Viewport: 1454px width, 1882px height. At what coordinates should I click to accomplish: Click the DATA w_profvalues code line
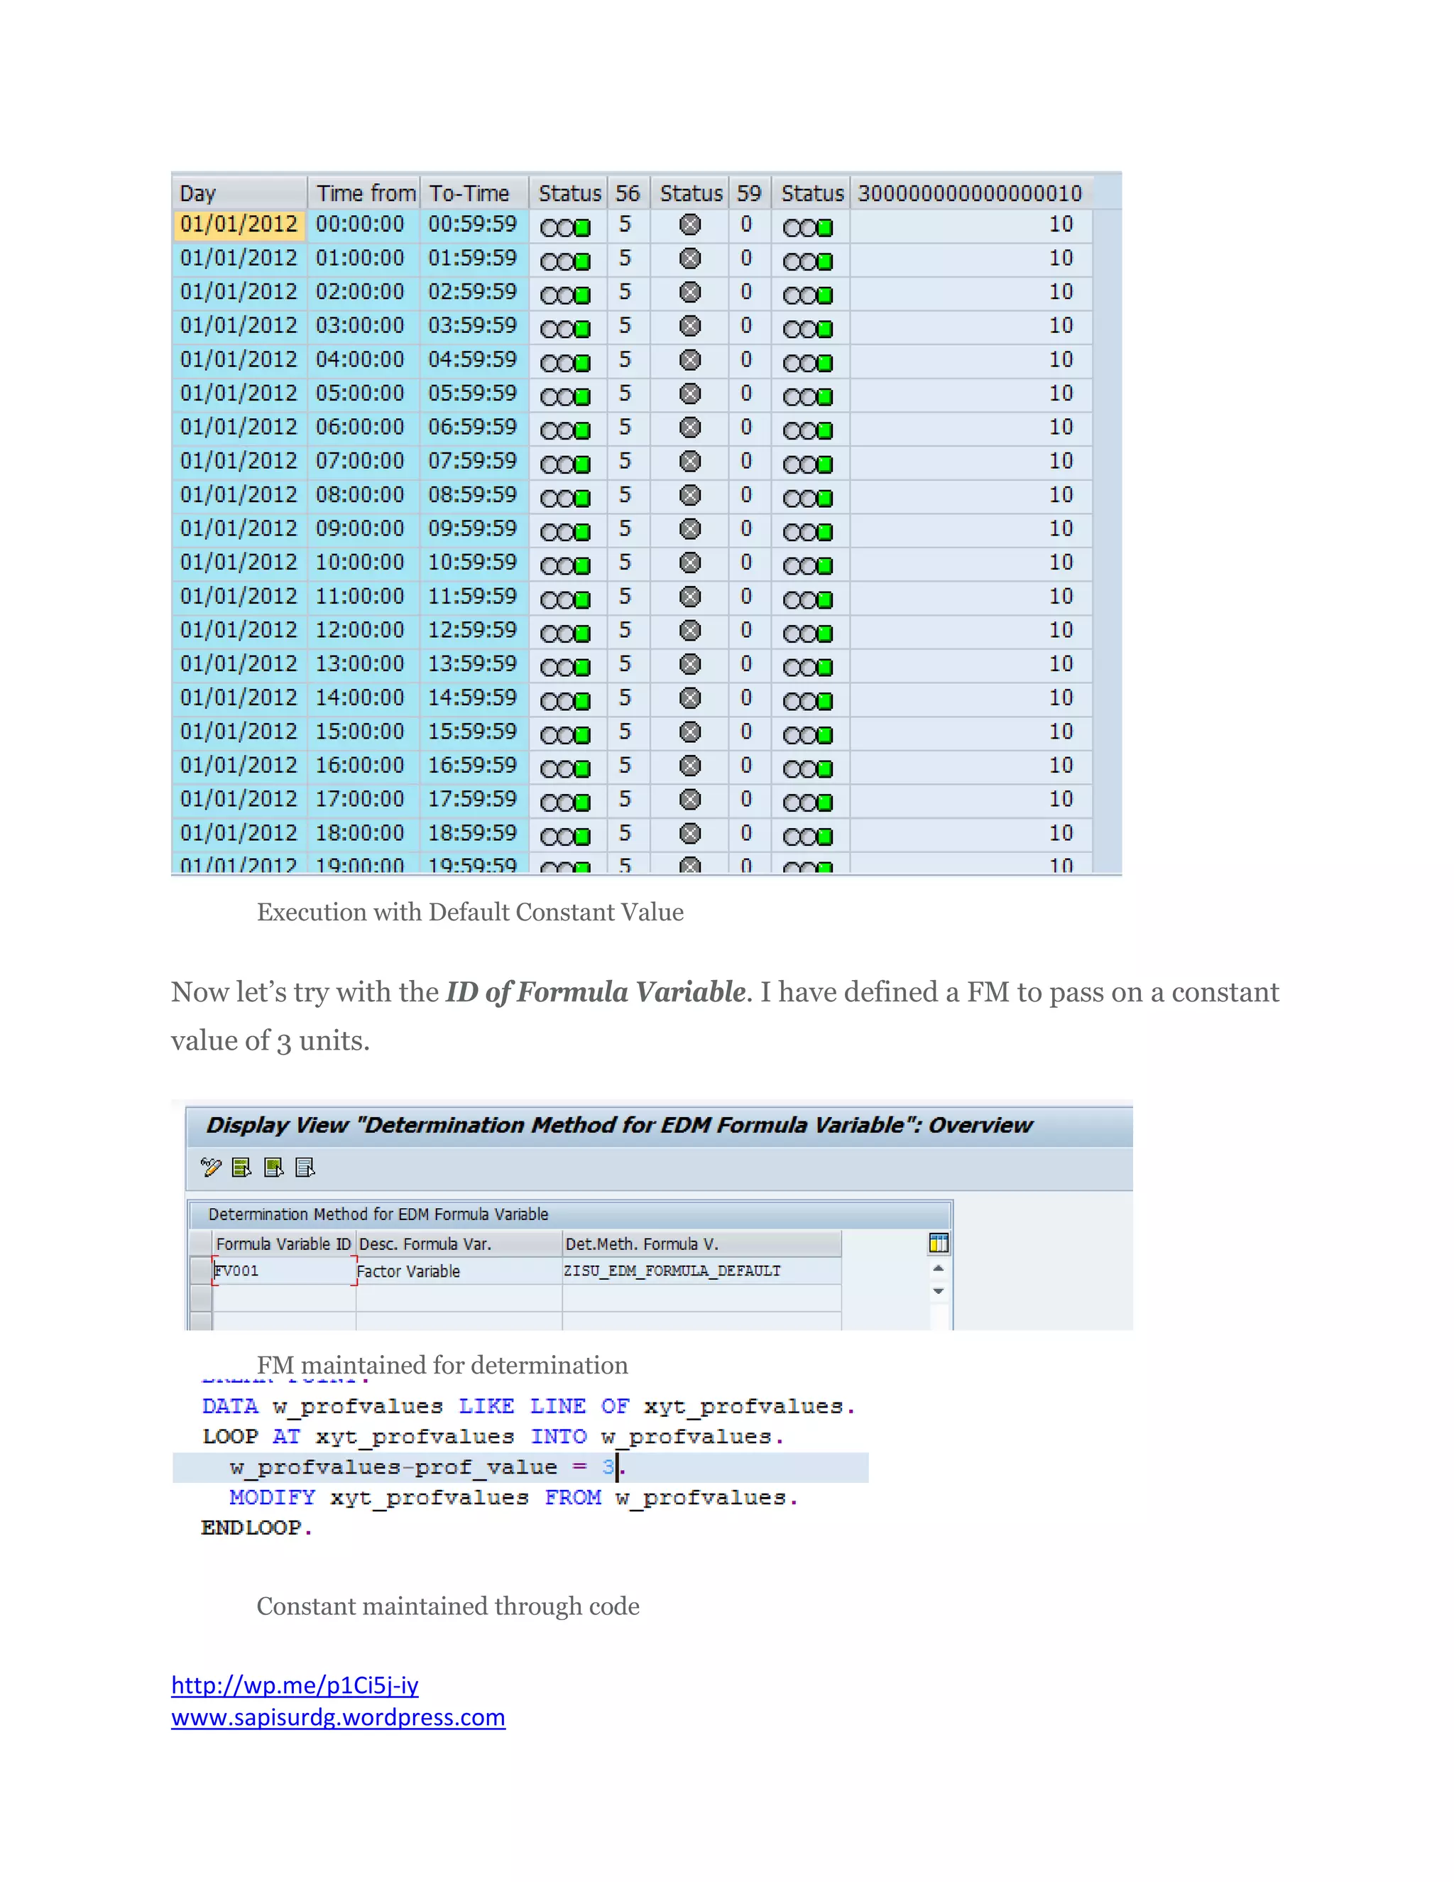pyautogui.click(x=528, y=1407)
